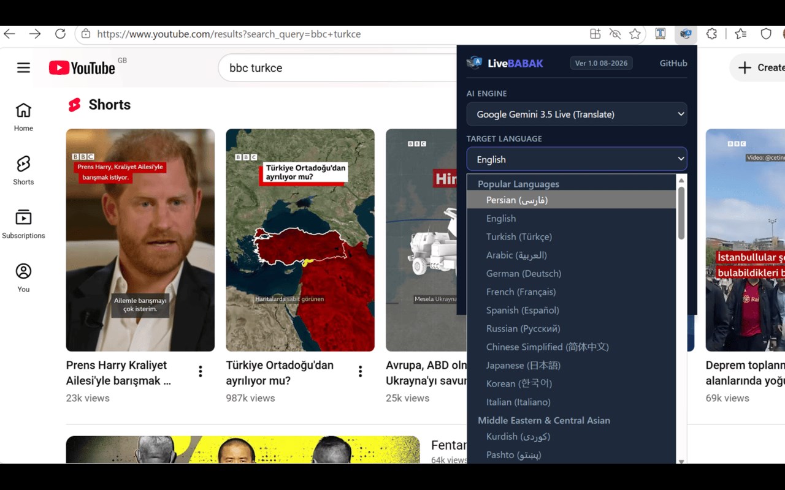The width and height of the screenshot is (785, 490).
Task: Open the browser extensions puzzle icon
Action: click(711, 34)
